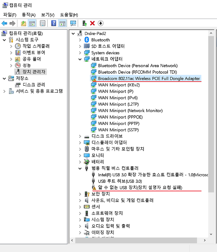
Task: Click the 보안 장치 key icon
Action: pyautogui.click(x=87, y=194)
